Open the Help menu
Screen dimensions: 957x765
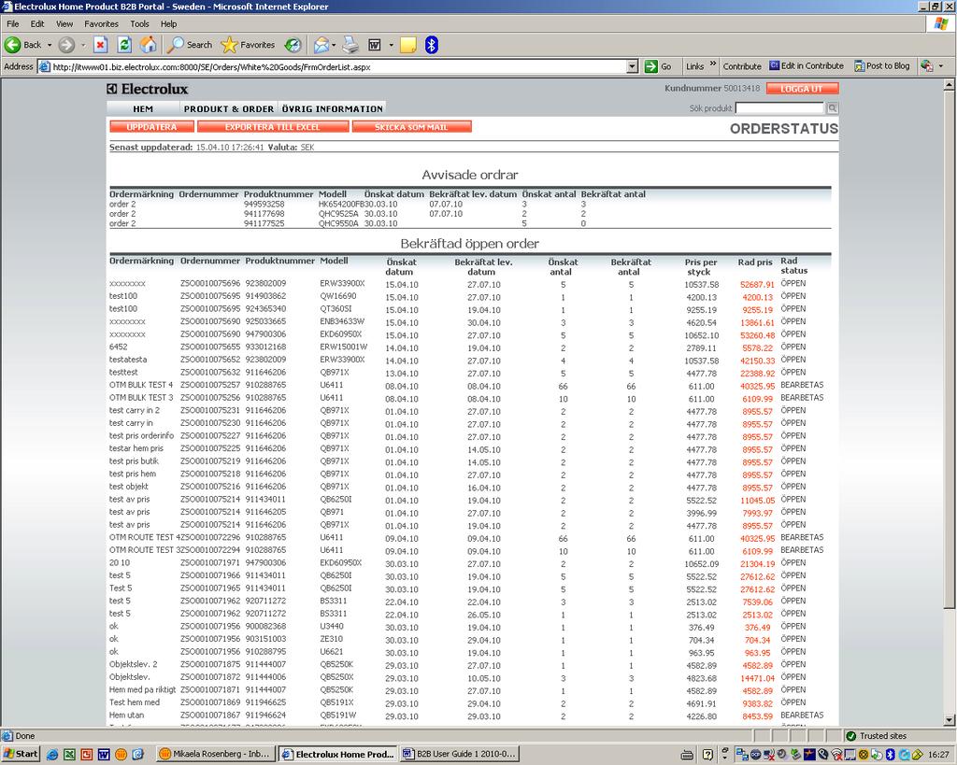pyautogui.click(x=169, y=23)
